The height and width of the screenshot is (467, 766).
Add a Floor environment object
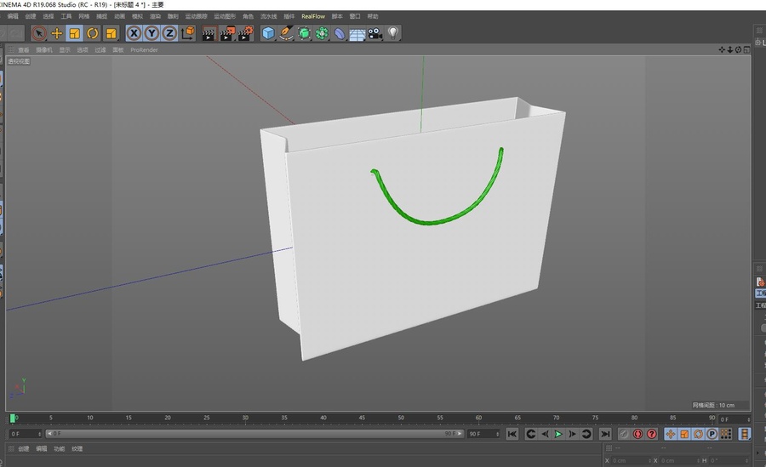357,34
